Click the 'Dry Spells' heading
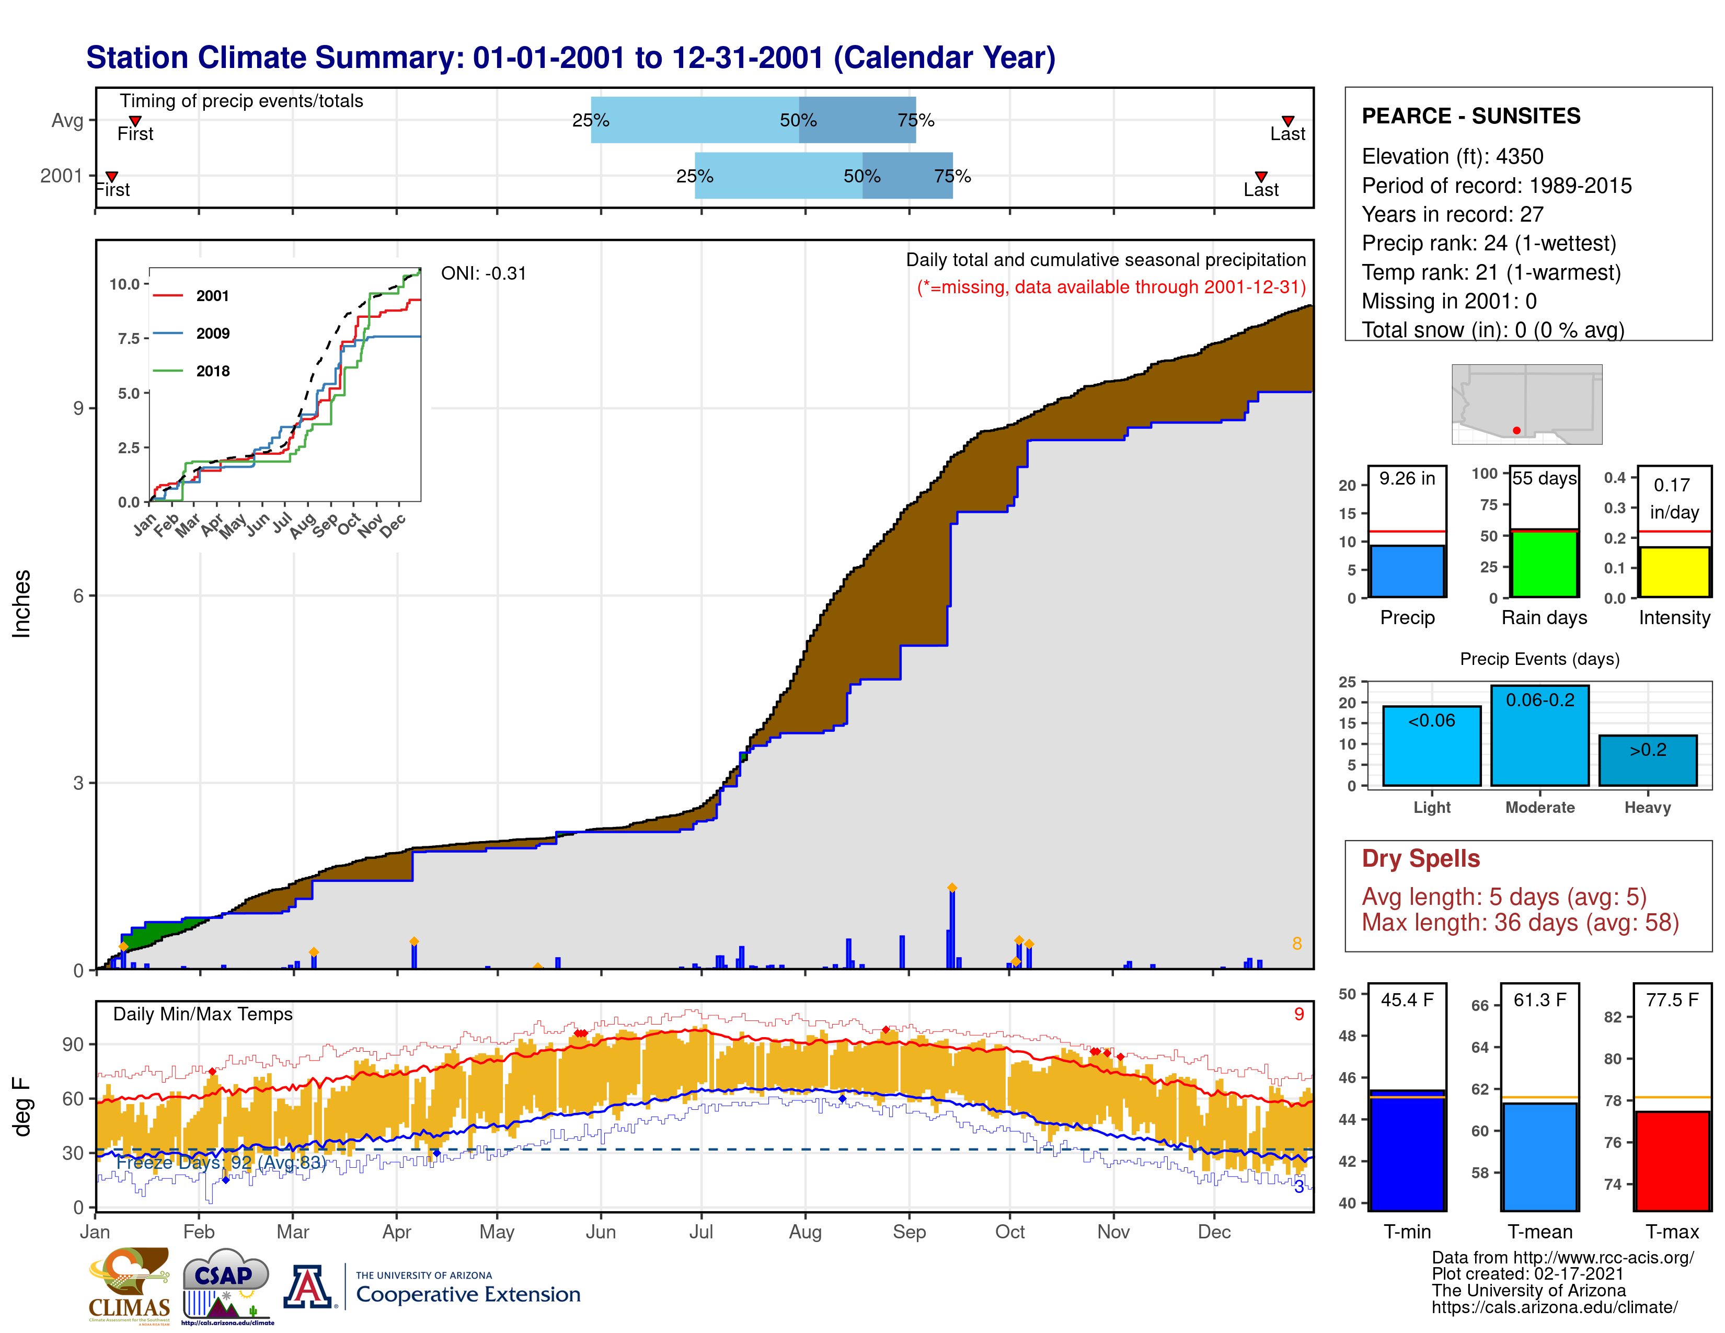Screen dimensions: 1725x1333 coord(1420,858)
